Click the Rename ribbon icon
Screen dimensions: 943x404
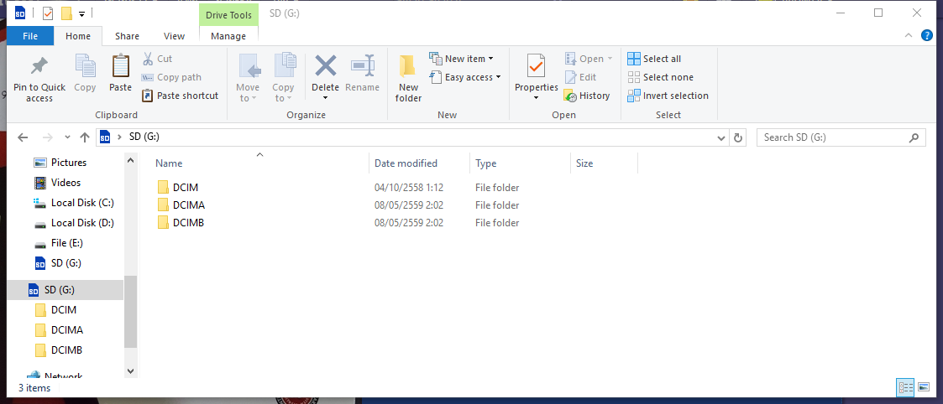[x=363, y=65]
